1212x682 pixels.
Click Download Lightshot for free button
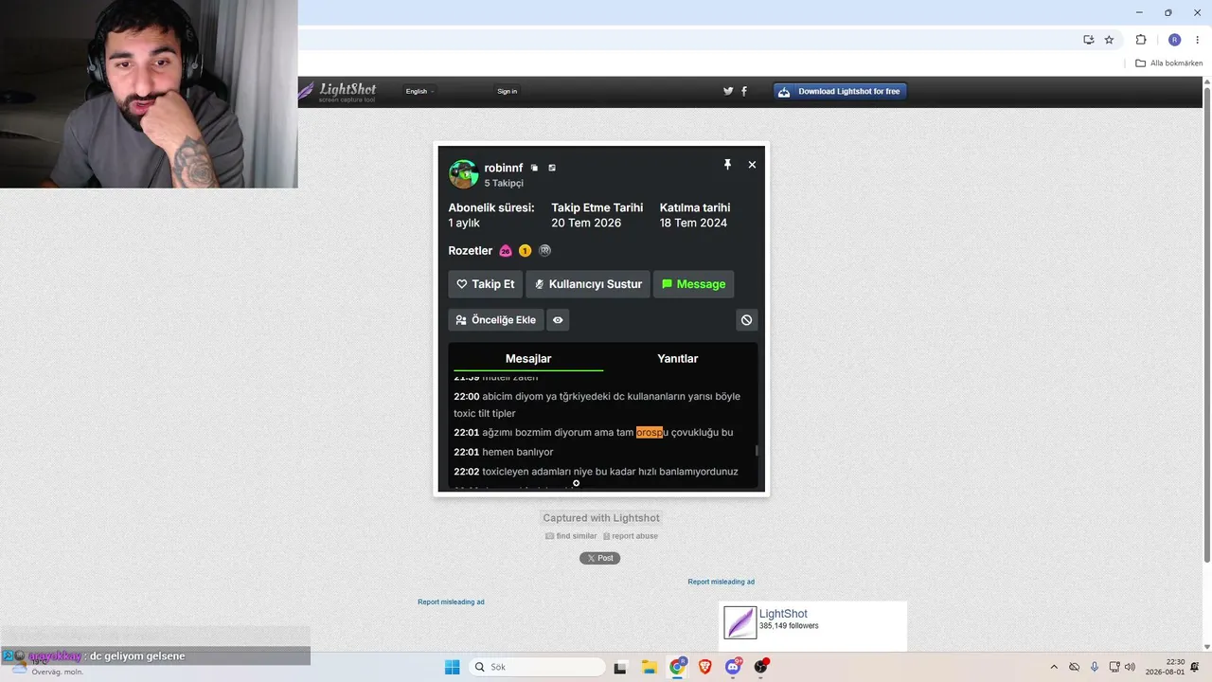[840, 91]
